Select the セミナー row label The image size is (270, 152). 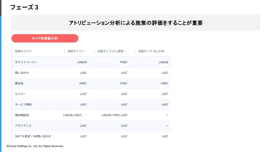point(21,94)
